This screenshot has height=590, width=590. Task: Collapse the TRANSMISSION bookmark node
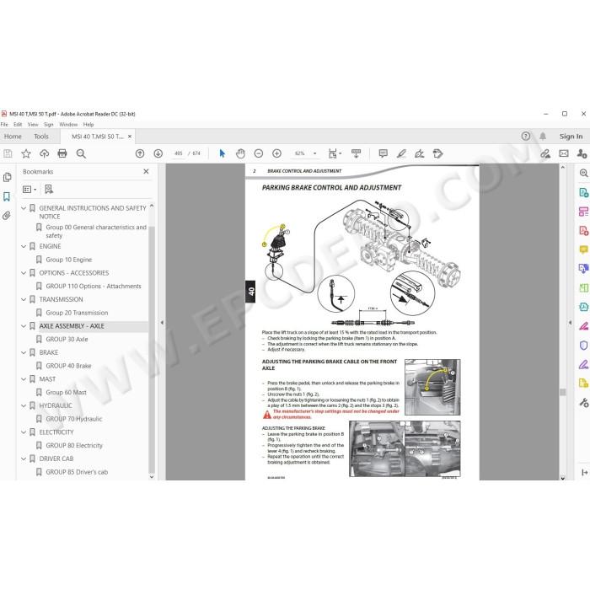[24, 299]
